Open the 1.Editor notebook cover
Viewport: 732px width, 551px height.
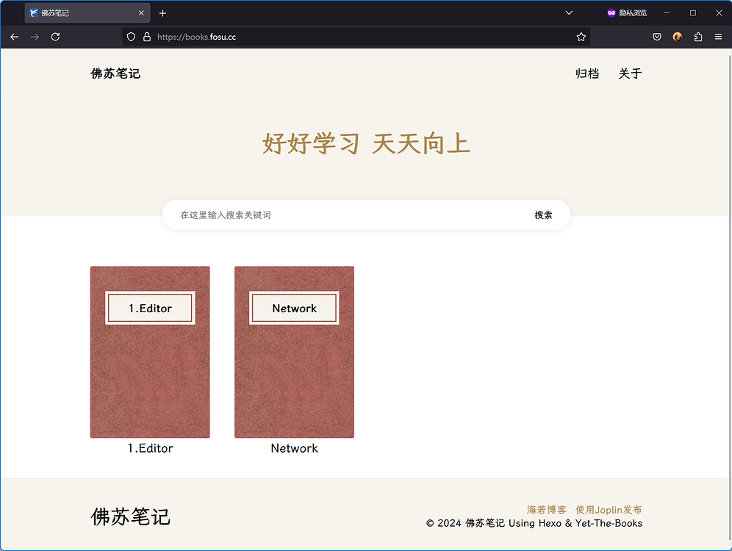click(x=150, y=352)
